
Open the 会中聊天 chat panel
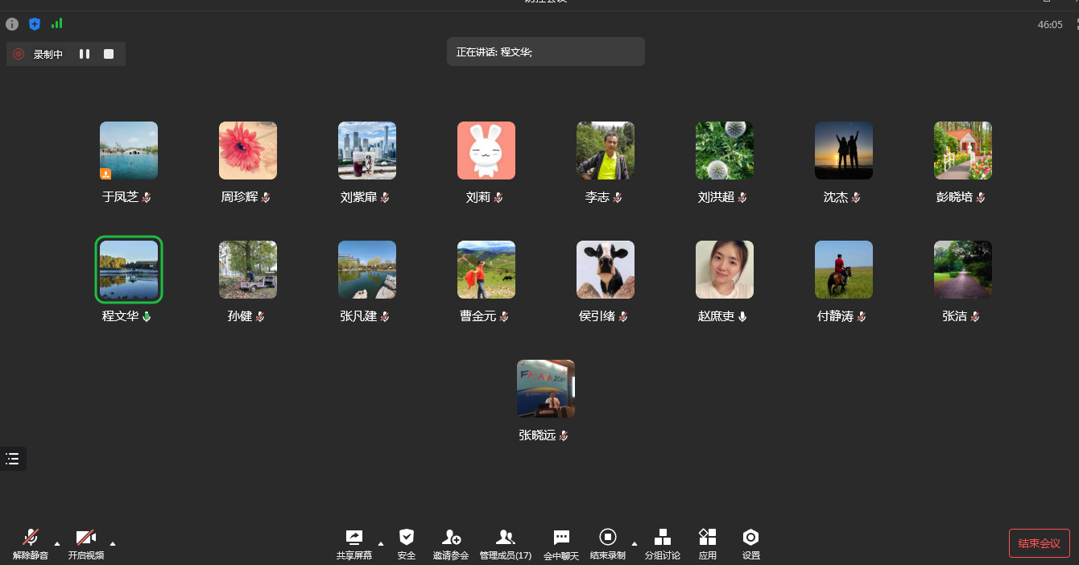tap(561, 543)
